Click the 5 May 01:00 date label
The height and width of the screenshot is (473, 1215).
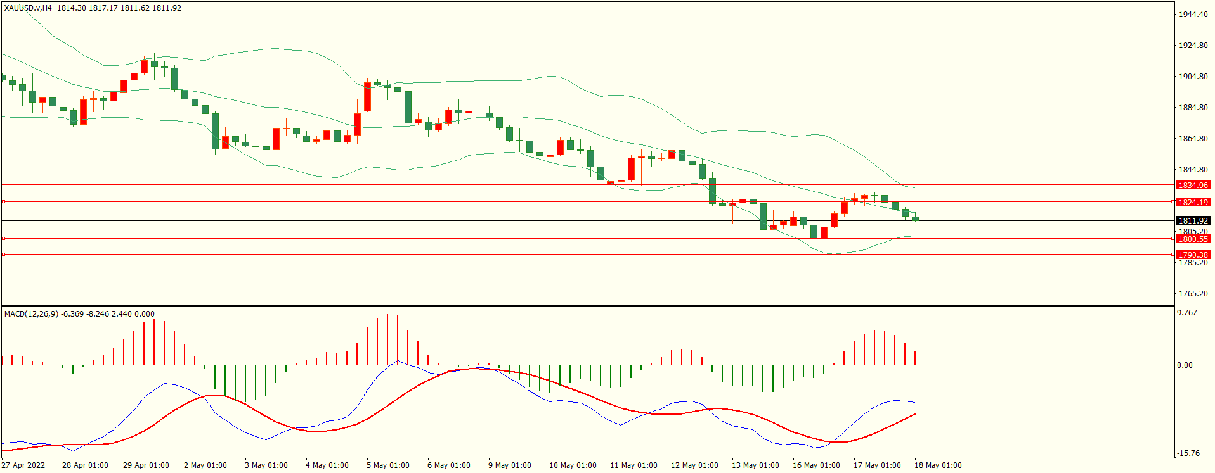click(x=388, y=465)
